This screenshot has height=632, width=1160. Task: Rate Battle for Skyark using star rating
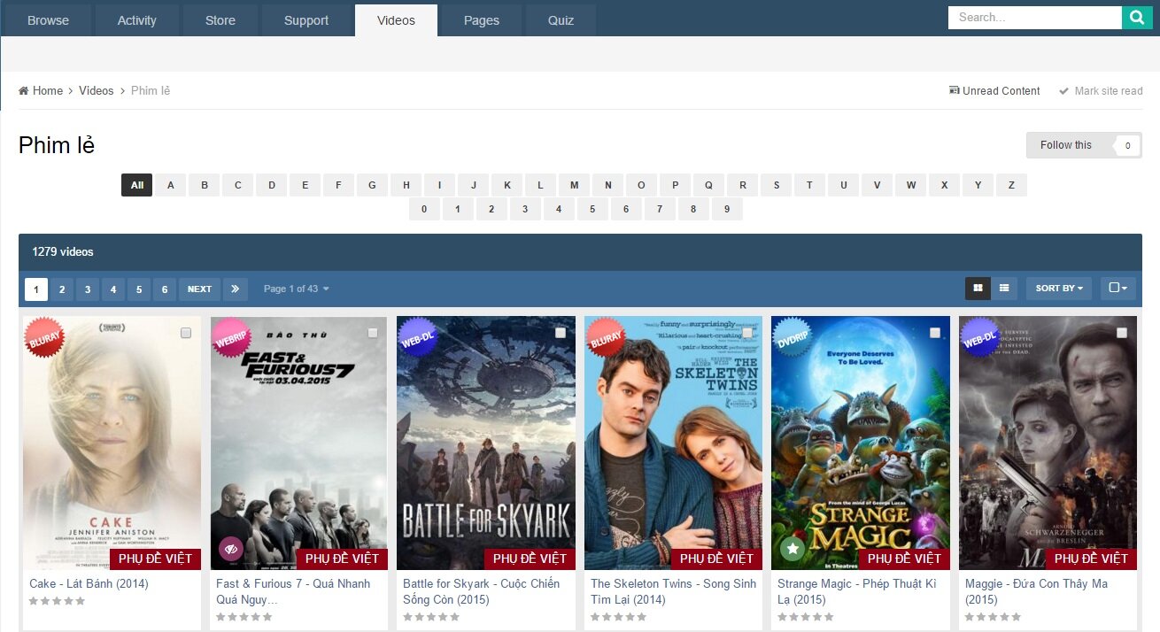431,617
